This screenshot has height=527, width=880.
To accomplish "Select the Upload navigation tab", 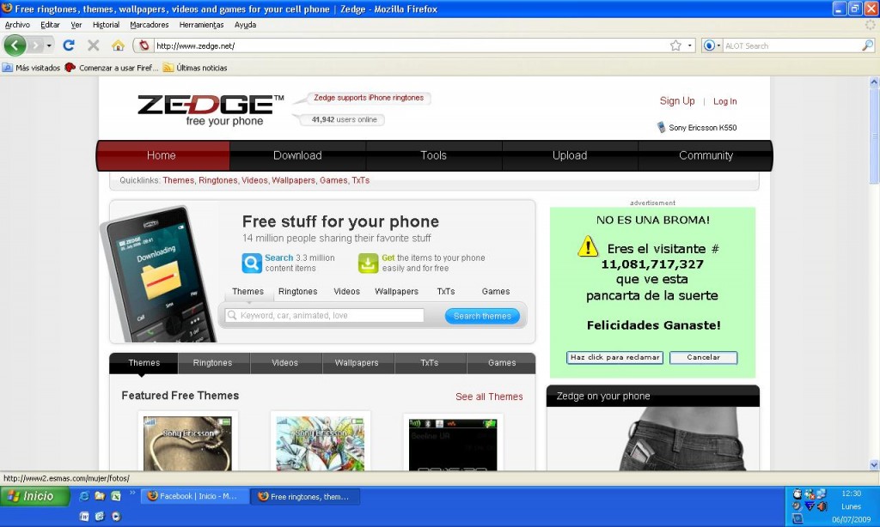I will (570, 155).
